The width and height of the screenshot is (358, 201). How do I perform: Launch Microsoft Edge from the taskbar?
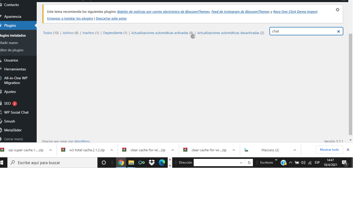(162, 163)
